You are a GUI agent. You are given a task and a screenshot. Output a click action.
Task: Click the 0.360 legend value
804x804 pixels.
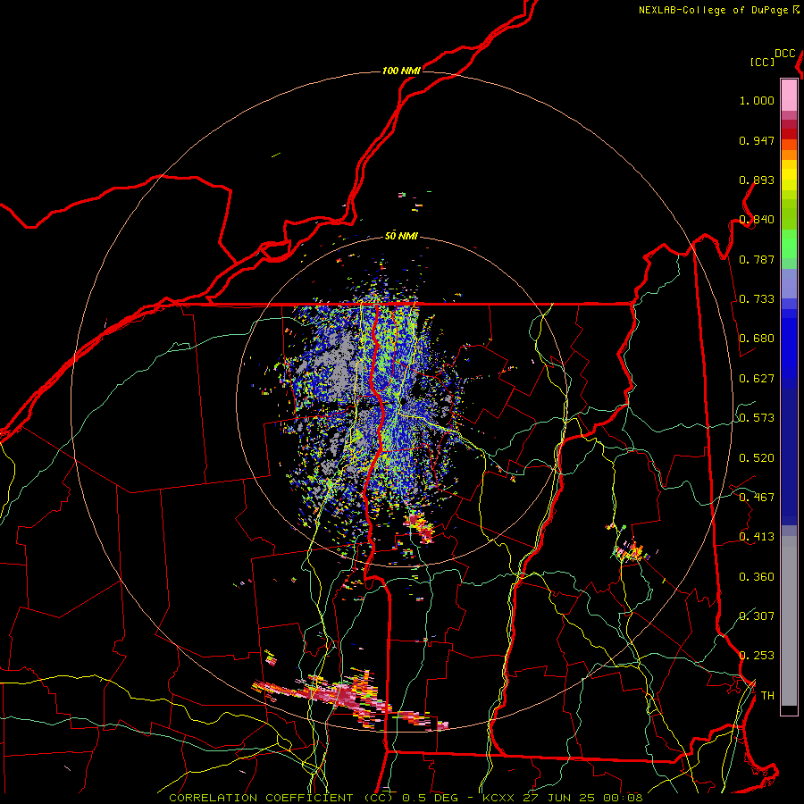coord(757,577)
